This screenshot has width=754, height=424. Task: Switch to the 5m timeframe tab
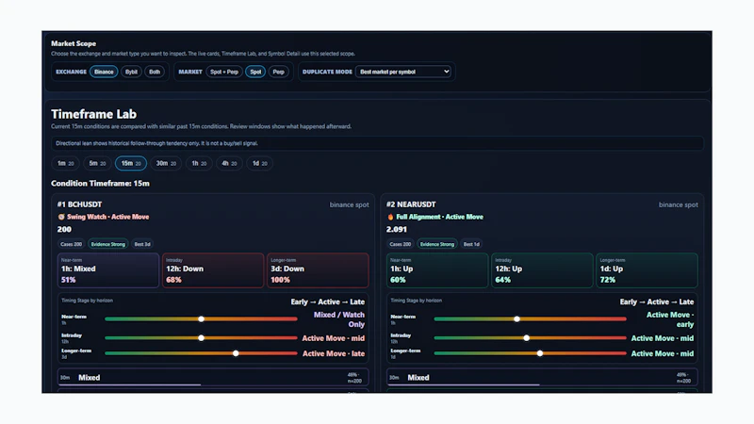pos(97,163)
